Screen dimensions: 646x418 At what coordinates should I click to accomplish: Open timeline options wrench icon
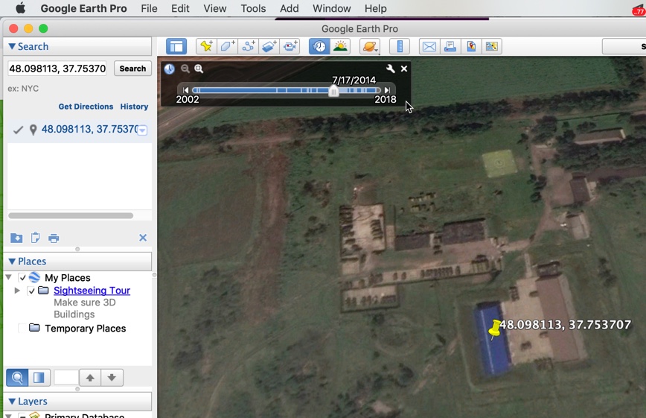click(390, 69)
